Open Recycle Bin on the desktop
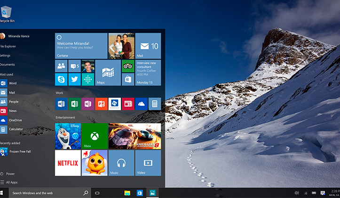Screen dimensions: 340x198 click(x=7, y=14)
